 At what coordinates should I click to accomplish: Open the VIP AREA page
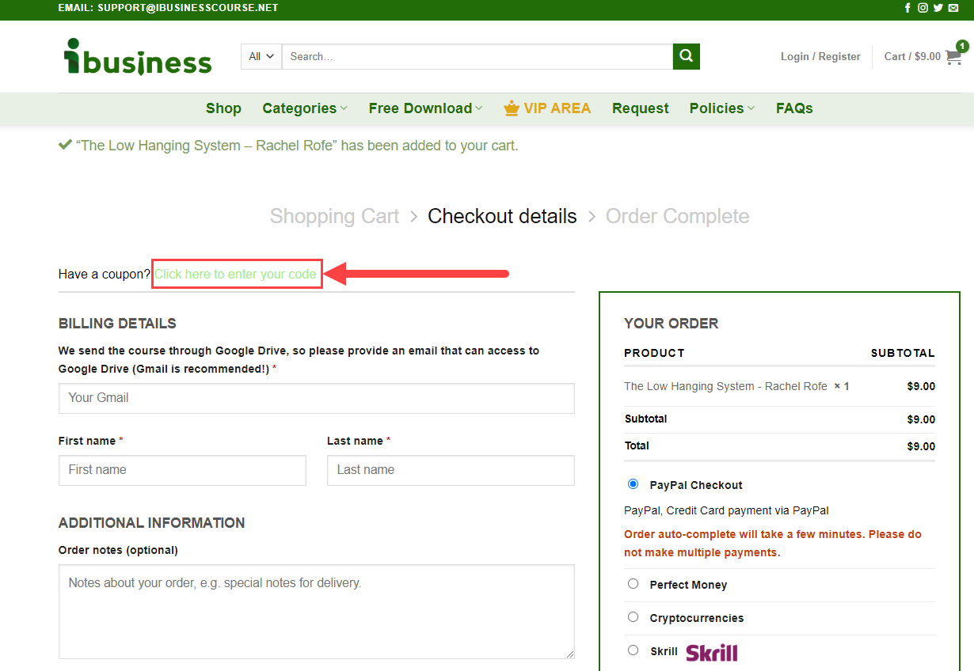[x=547, y=108]
